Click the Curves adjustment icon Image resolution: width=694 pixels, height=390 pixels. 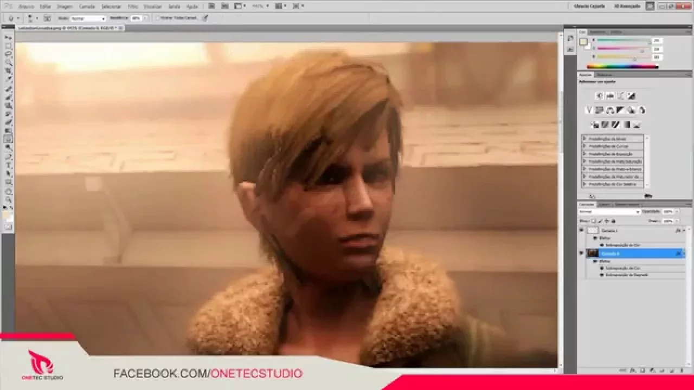click(620, 96)
